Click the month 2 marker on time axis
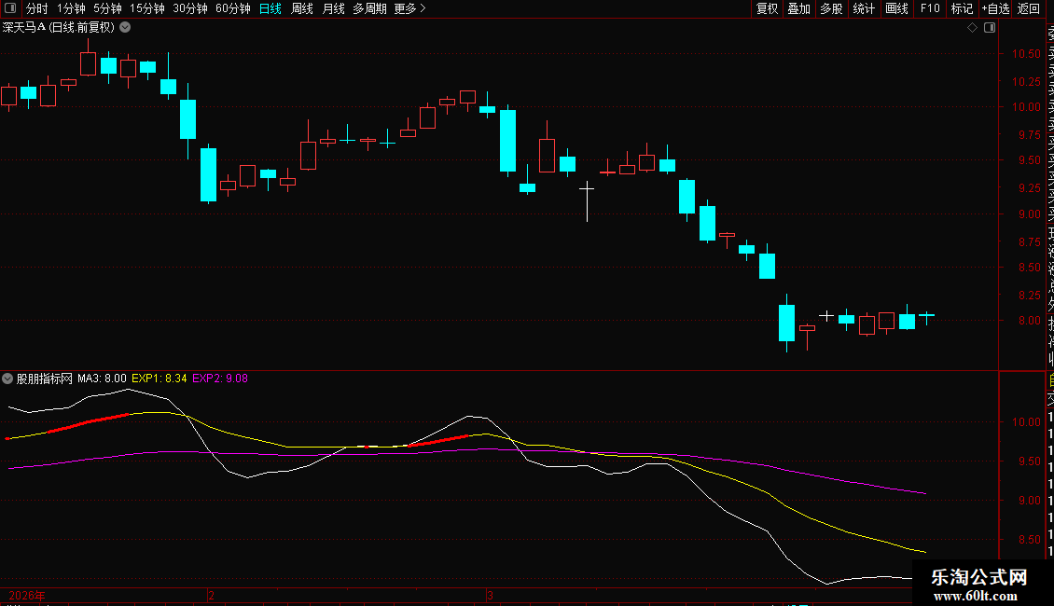The width and height of the screenshot is (1054, 606). (x=211, y=595)
